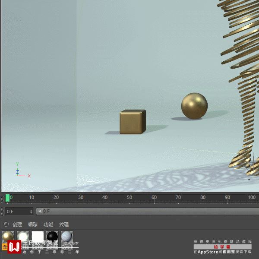Viewport: 259px width, 259px height.
Task: Jump to frame 10 on the timeline ruler
Action: 32,197
